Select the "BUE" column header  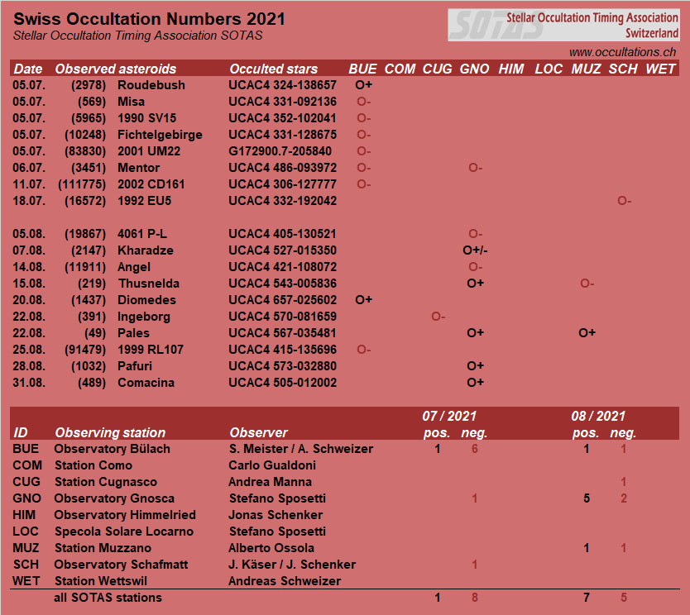(362, 69)
